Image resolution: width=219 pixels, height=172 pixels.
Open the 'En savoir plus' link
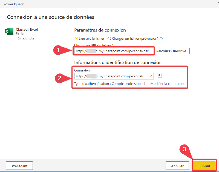(x=26, y=38)
